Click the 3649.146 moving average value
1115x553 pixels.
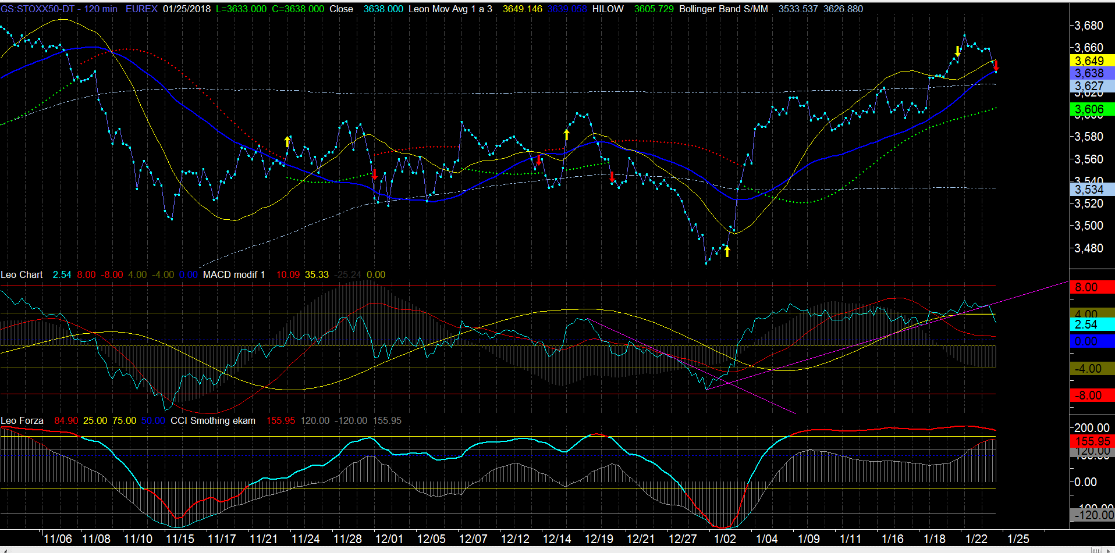[x=522, y=9]
